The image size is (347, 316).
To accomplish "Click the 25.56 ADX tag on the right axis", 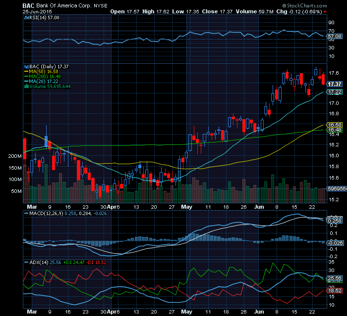I will point(335,278).
